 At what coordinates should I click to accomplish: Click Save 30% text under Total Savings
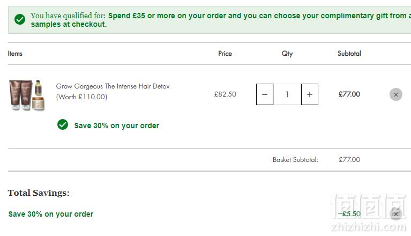(51, 214)
